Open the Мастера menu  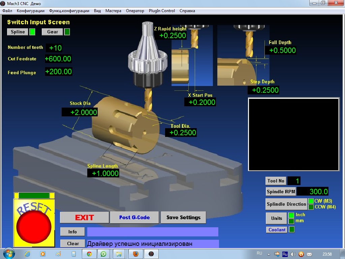(x=113, y=11)
